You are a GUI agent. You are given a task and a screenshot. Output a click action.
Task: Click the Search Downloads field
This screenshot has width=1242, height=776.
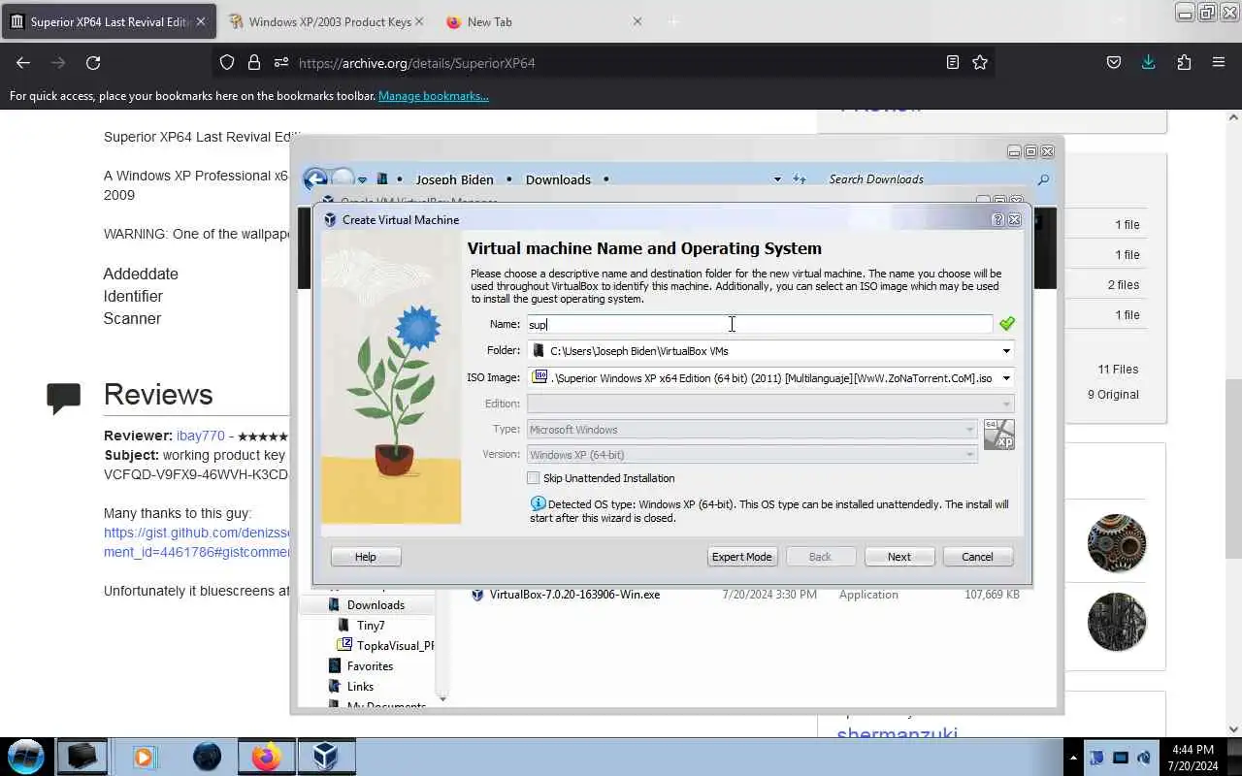tap(927, 179)
